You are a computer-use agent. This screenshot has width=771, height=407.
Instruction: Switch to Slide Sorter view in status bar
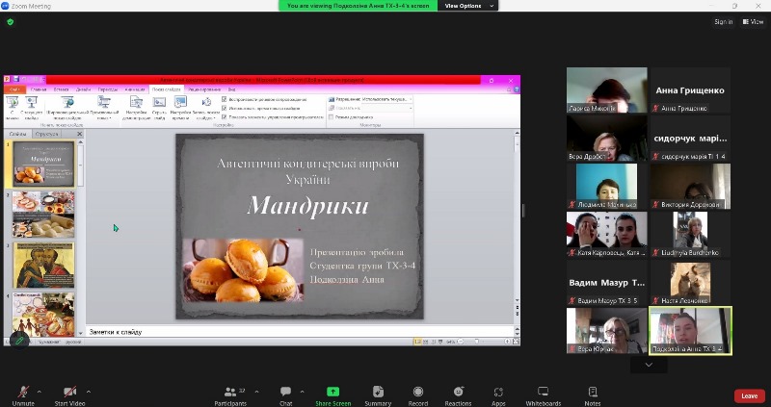425,342
